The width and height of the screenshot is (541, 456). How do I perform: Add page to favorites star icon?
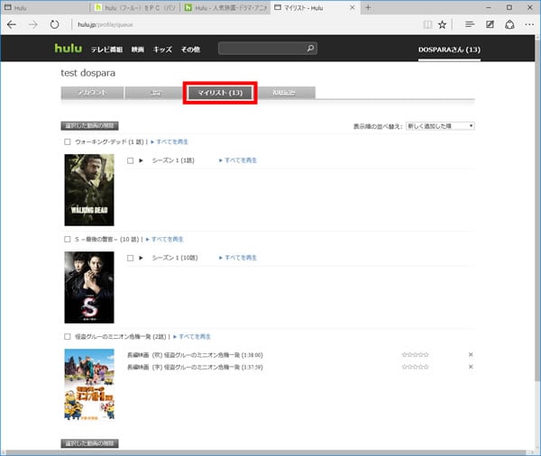(443, 24)
